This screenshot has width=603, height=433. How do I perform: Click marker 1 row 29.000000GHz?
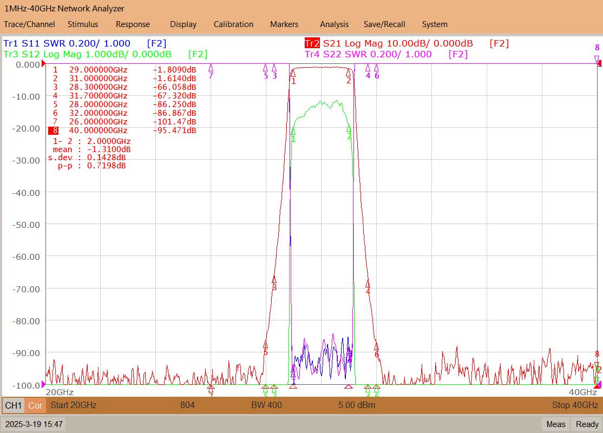click(x=124, y=70)
